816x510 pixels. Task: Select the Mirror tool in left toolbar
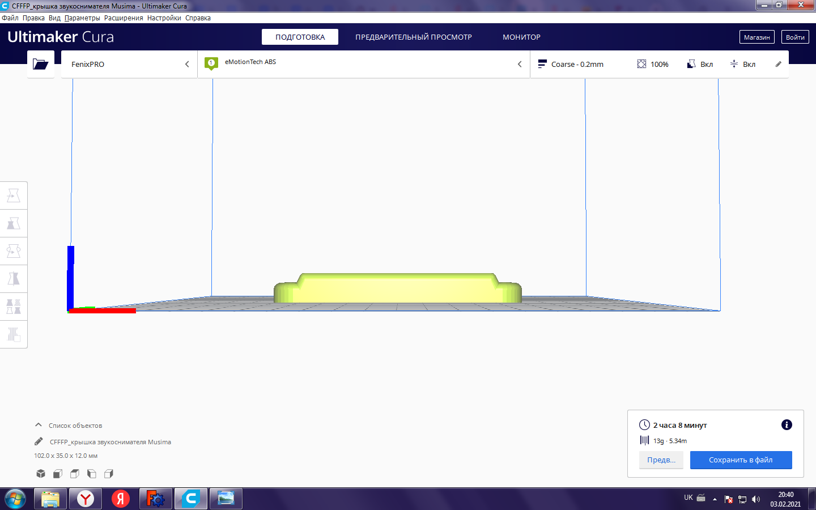coord(14,279)
